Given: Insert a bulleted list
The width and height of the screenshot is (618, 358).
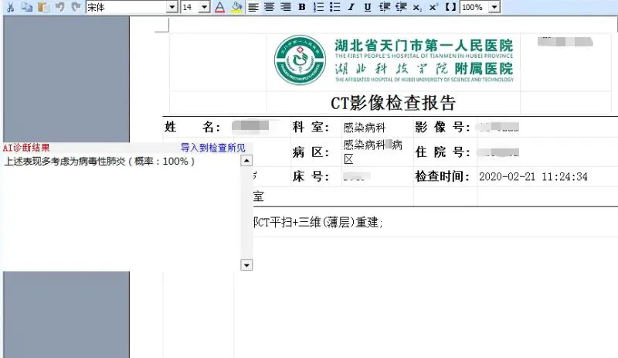Looking at the screenshot, I should (334, 7).
